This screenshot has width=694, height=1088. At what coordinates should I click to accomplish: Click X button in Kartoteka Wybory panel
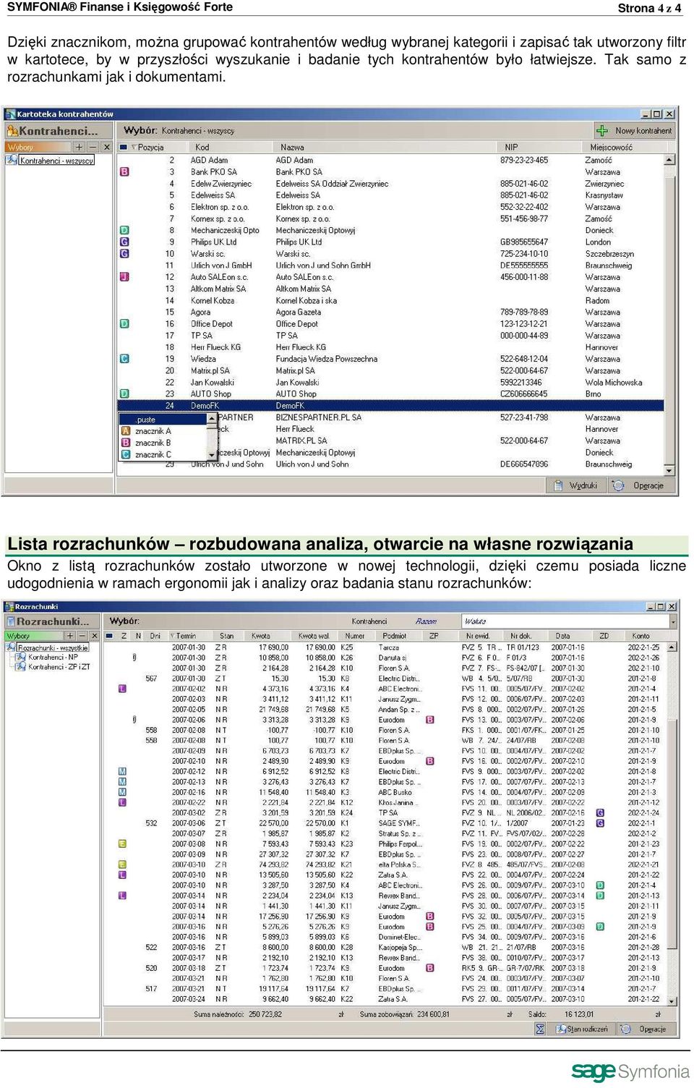pos(106,148)
